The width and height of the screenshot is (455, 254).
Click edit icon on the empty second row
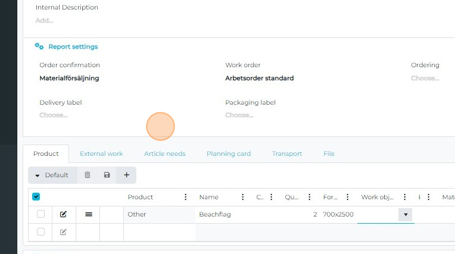[64, 232]
